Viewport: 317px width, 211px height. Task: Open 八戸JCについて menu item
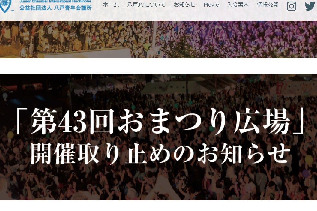(x=146, y=5)
